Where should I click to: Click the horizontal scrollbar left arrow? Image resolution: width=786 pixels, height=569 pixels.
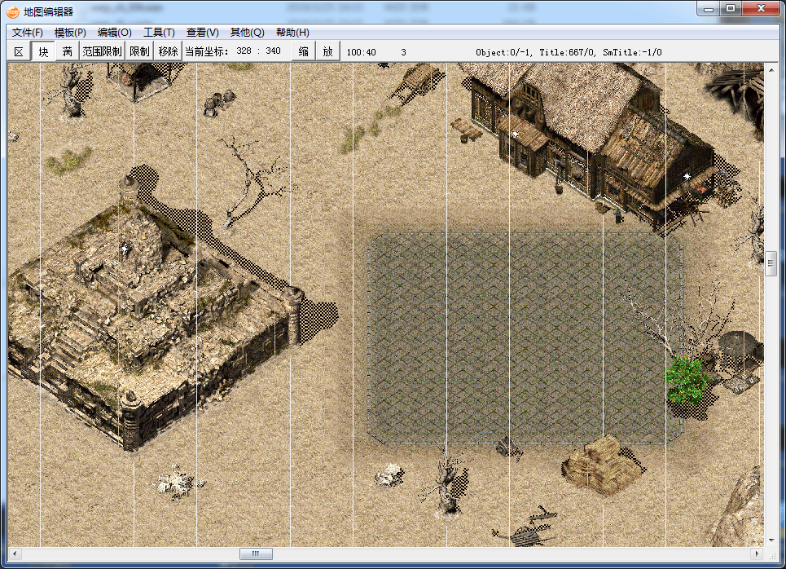click(x=14, y=554)
